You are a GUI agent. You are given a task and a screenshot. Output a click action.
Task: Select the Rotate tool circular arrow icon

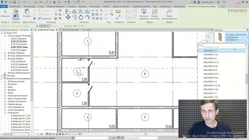click(x=81, y=17)
